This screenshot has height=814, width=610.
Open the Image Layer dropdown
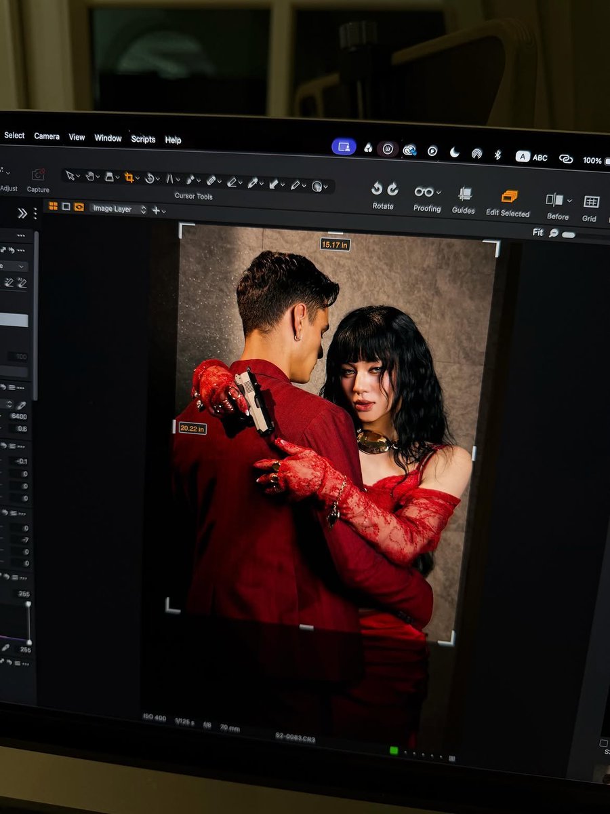[118, 209]
